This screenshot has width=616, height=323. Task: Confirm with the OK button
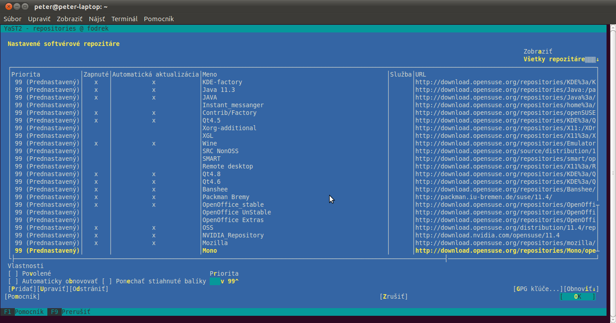click(x=578, y=296)
